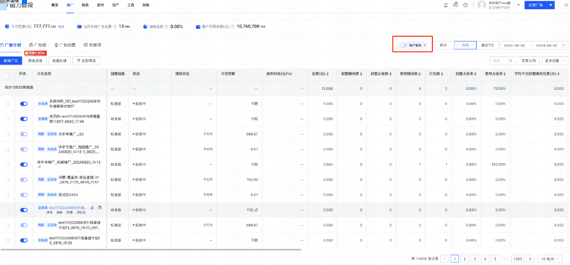The height and width of the screenshot is (265, 570).
Task: Click the horizontal scrollbar under the table
Action: point(150,250)
